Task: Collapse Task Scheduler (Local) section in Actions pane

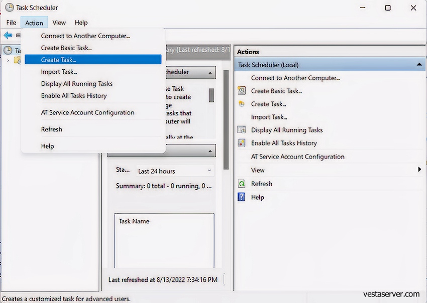Action: pos(419,65)
